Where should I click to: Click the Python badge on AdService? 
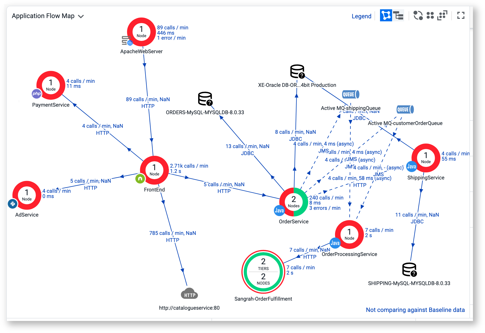(13, 204)
